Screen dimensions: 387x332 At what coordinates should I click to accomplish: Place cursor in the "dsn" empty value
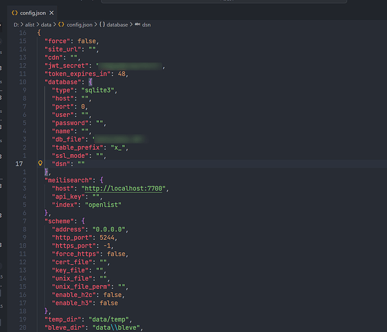[x=81, y=164]
